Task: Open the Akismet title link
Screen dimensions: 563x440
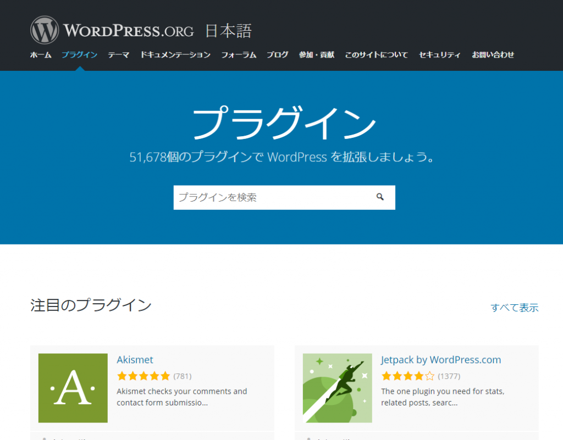Action: [135, 360]
